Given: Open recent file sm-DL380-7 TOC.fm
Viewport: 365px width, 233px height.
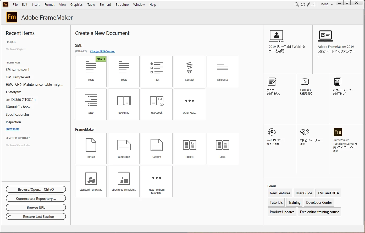Looking at the screenshot, I should pos(21,100).
